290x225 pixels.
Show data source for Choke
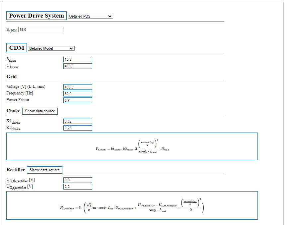[x=40, y=111]
